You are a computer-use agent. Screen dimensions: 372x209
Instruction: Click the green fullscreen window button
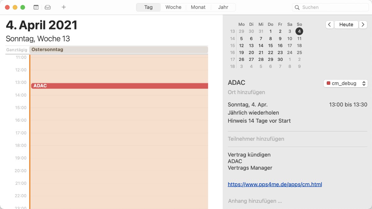[x=23, y=7]
